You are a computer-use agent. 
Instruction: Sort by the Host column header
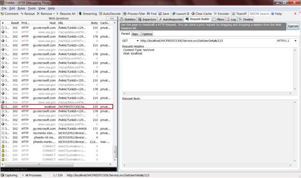pyautogui.click(x=52, y=23)
